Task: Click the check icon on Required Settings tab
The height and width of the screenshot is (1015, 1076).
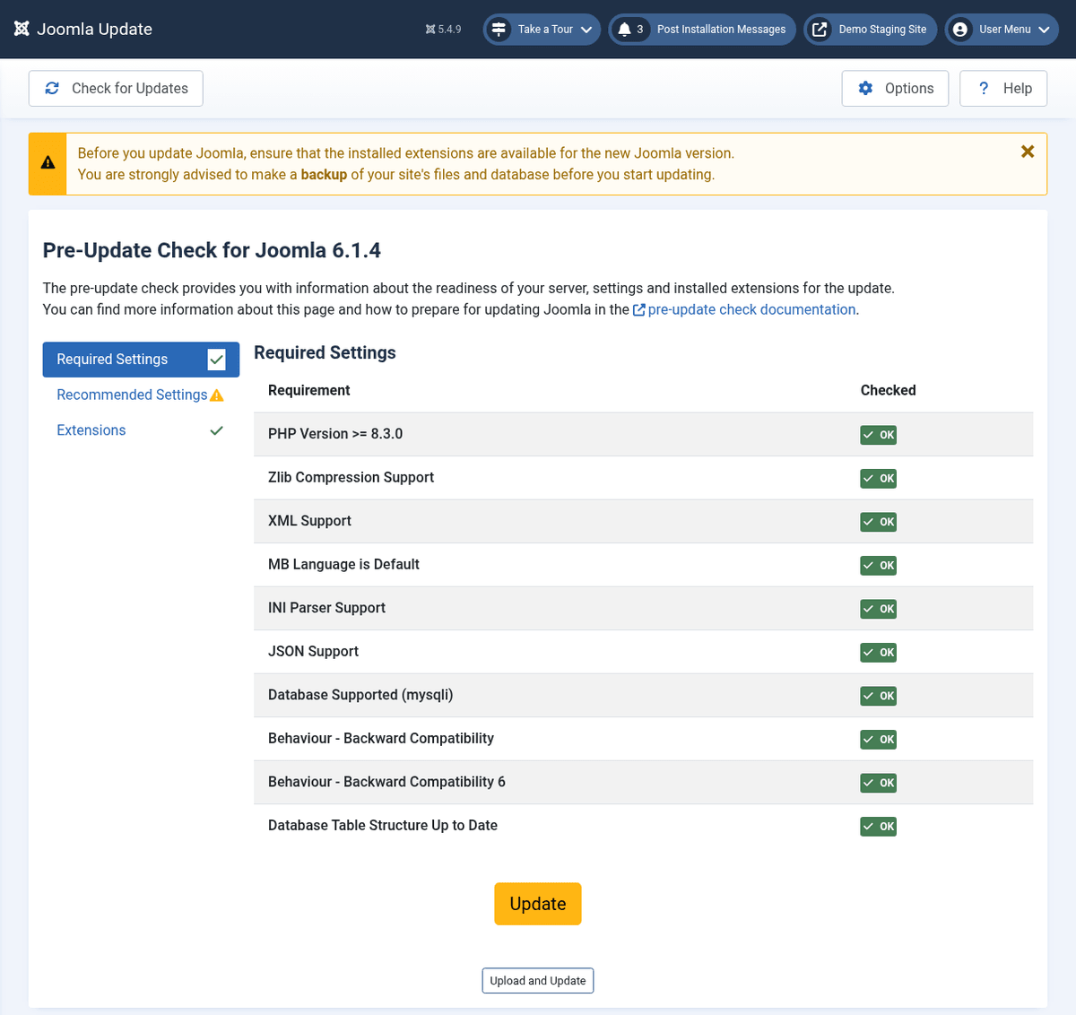Action: [216, 360]
